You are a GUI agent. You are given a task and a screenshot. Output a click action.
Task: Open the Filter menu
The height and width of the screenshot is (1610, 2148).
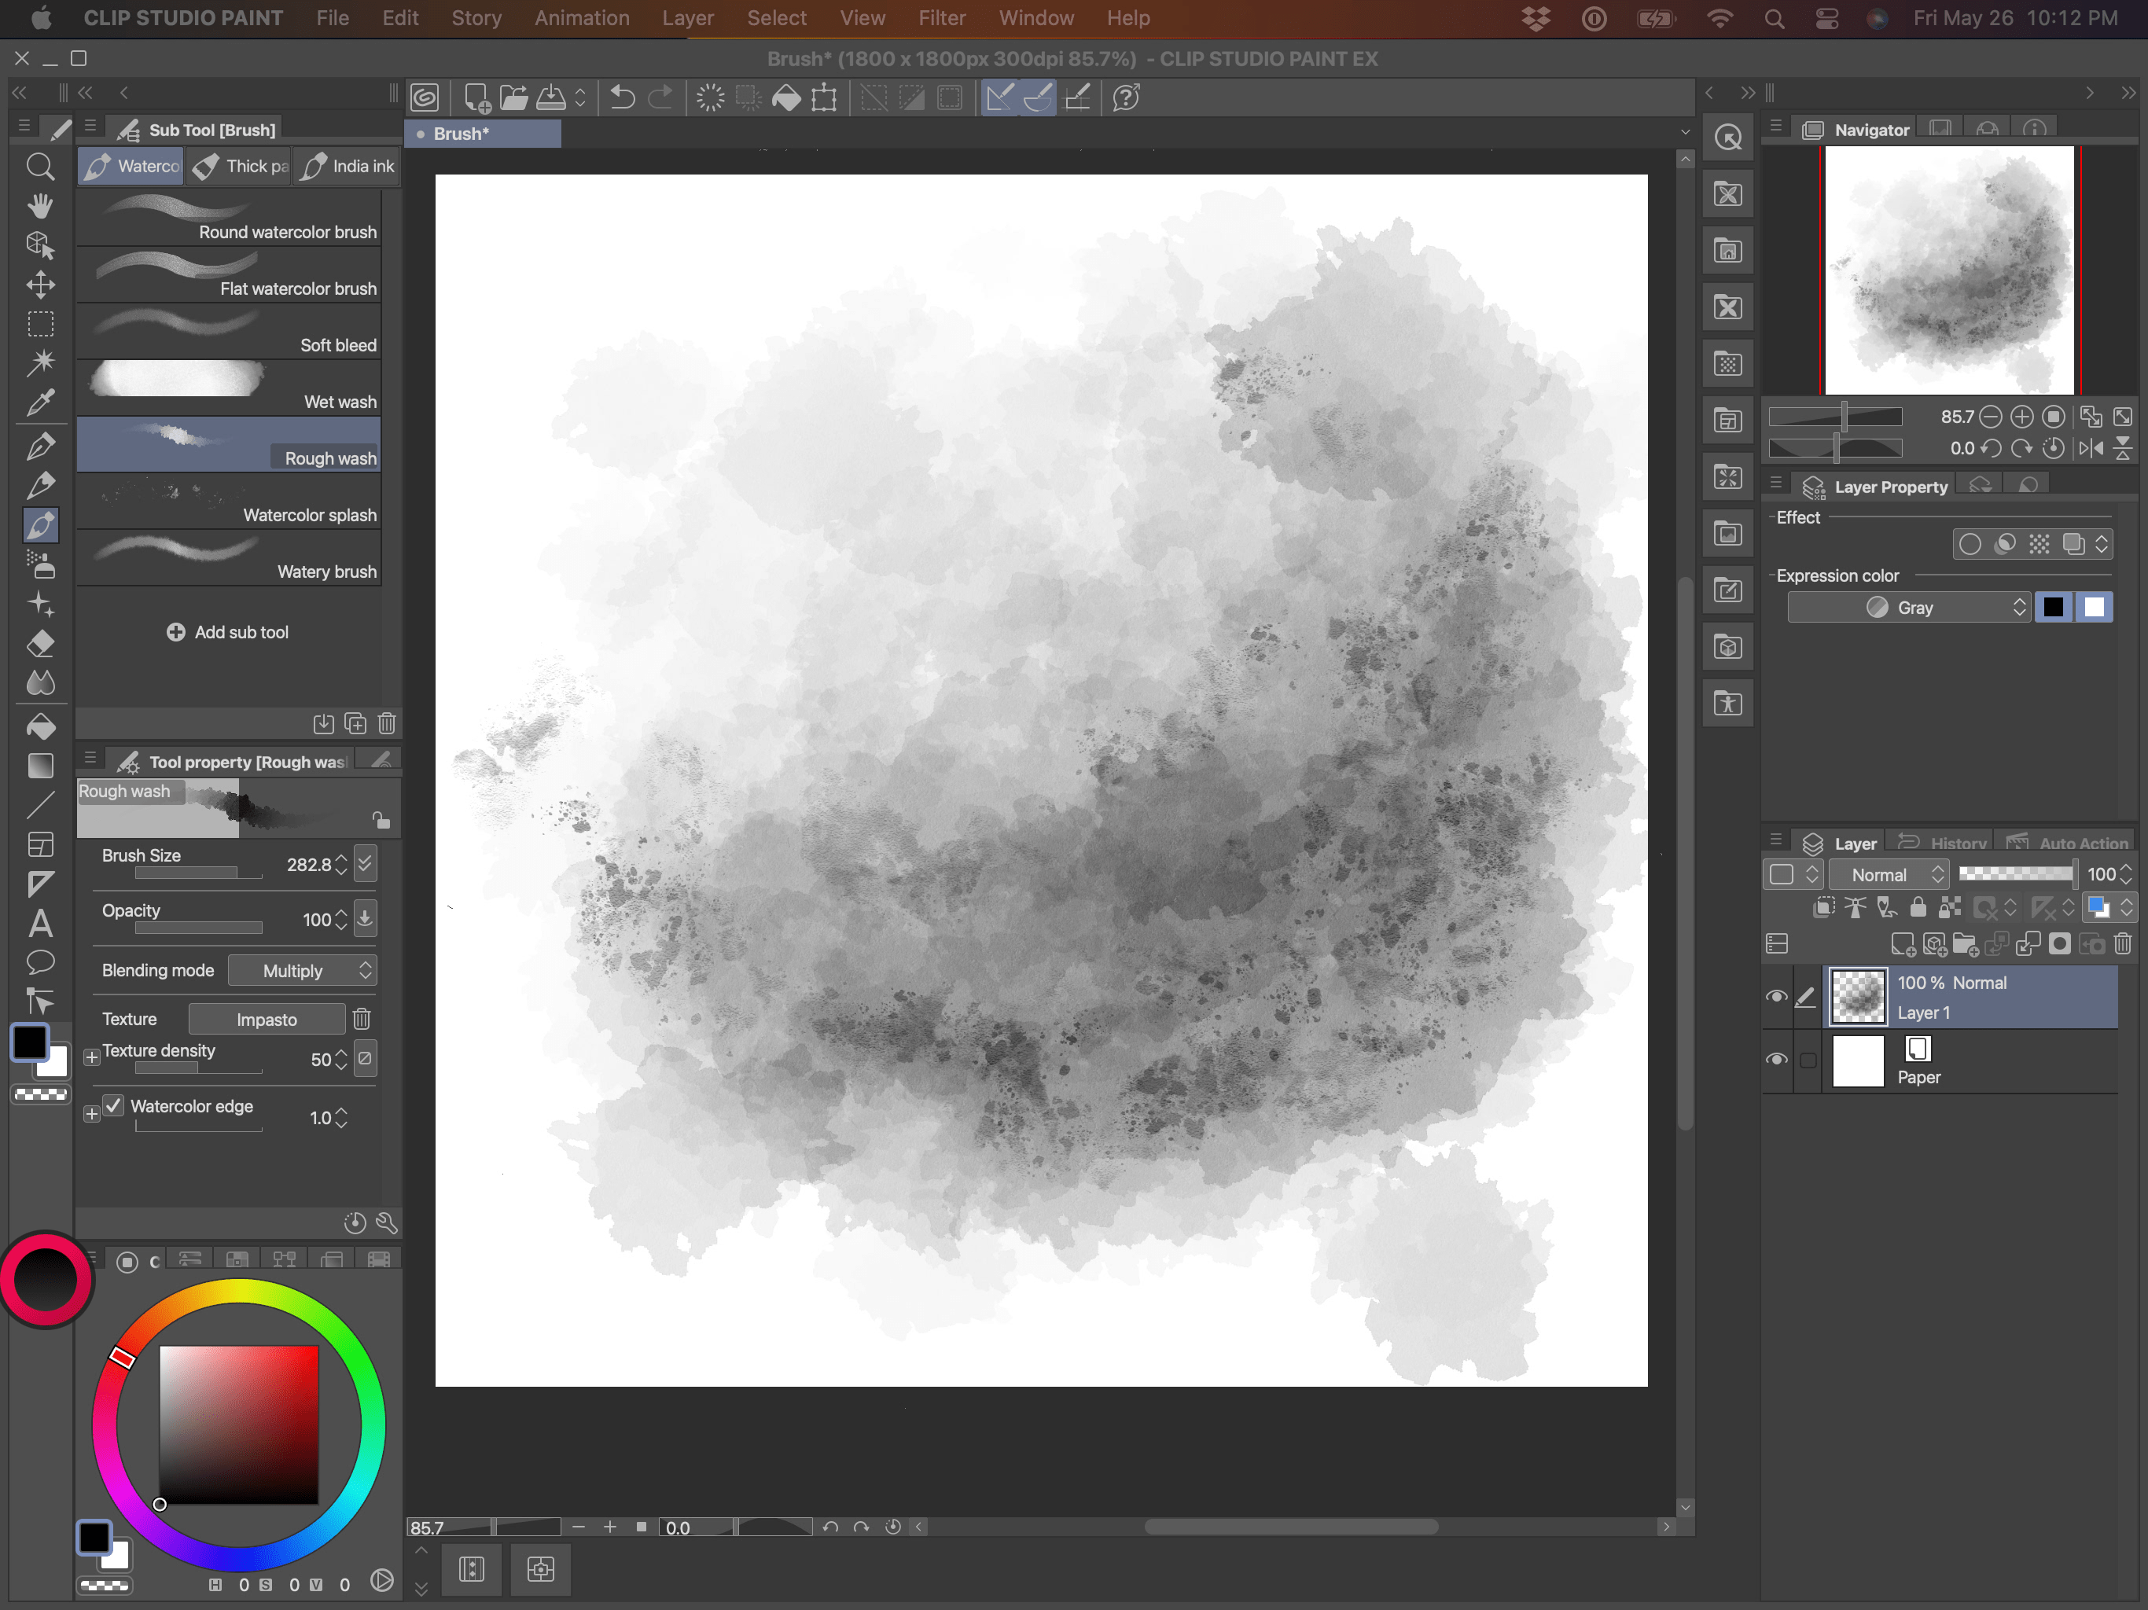click(x=943, y=17)
